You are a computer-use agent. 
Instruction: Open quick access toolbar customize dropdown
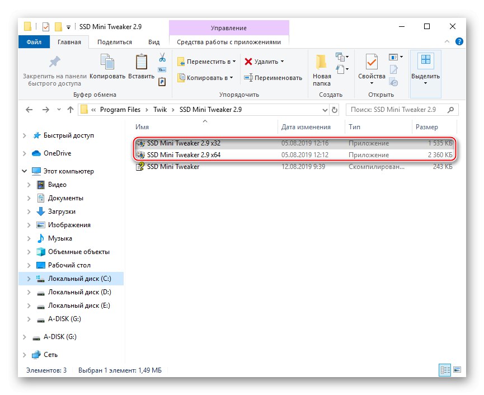point(68,27)
